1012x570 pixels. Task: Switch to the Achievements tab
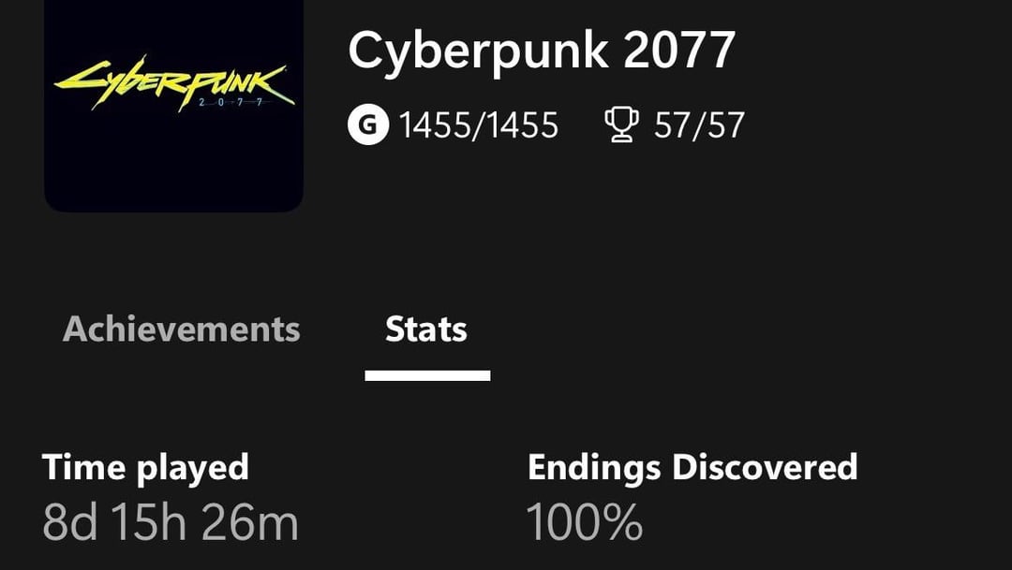tap(182, 329)
